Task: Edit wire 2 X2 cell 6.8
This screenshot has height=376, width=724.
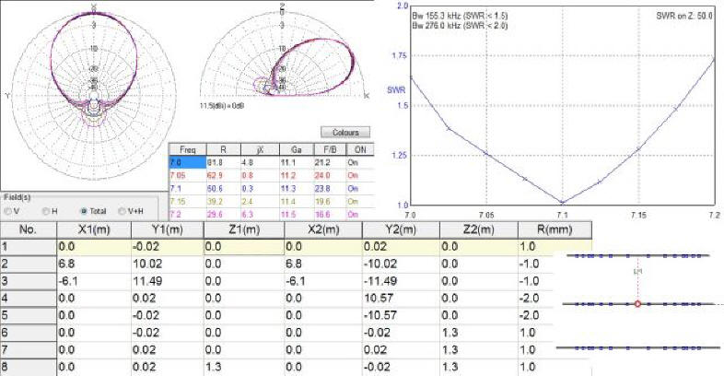Action: 323,264
